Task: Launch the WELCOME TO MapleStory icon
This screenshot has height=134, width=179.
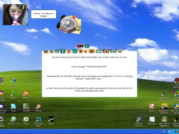Action: (164, 119)
